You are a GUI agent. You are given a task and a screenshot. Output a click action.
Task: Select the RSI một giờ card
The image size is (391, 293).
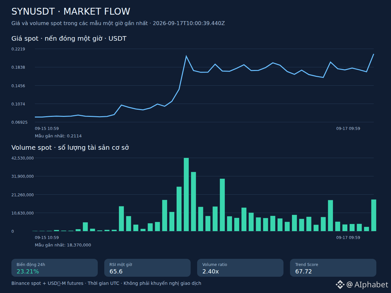[x=147, y=268]
